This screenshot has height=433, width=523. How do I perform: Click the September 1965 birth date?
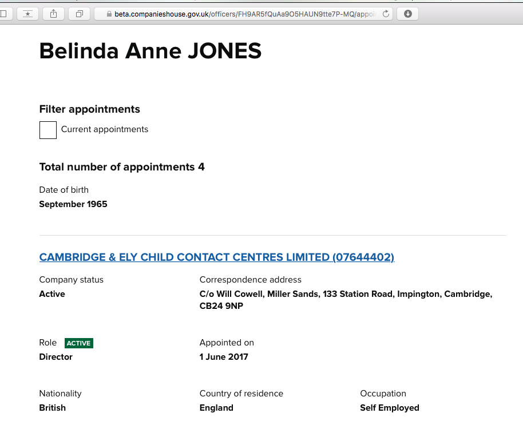click(x=73, y=204)
